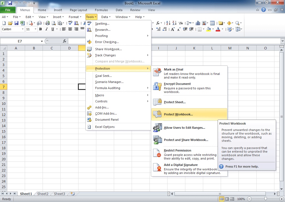Click the Center alignment icon

click(x=70, y=29)
